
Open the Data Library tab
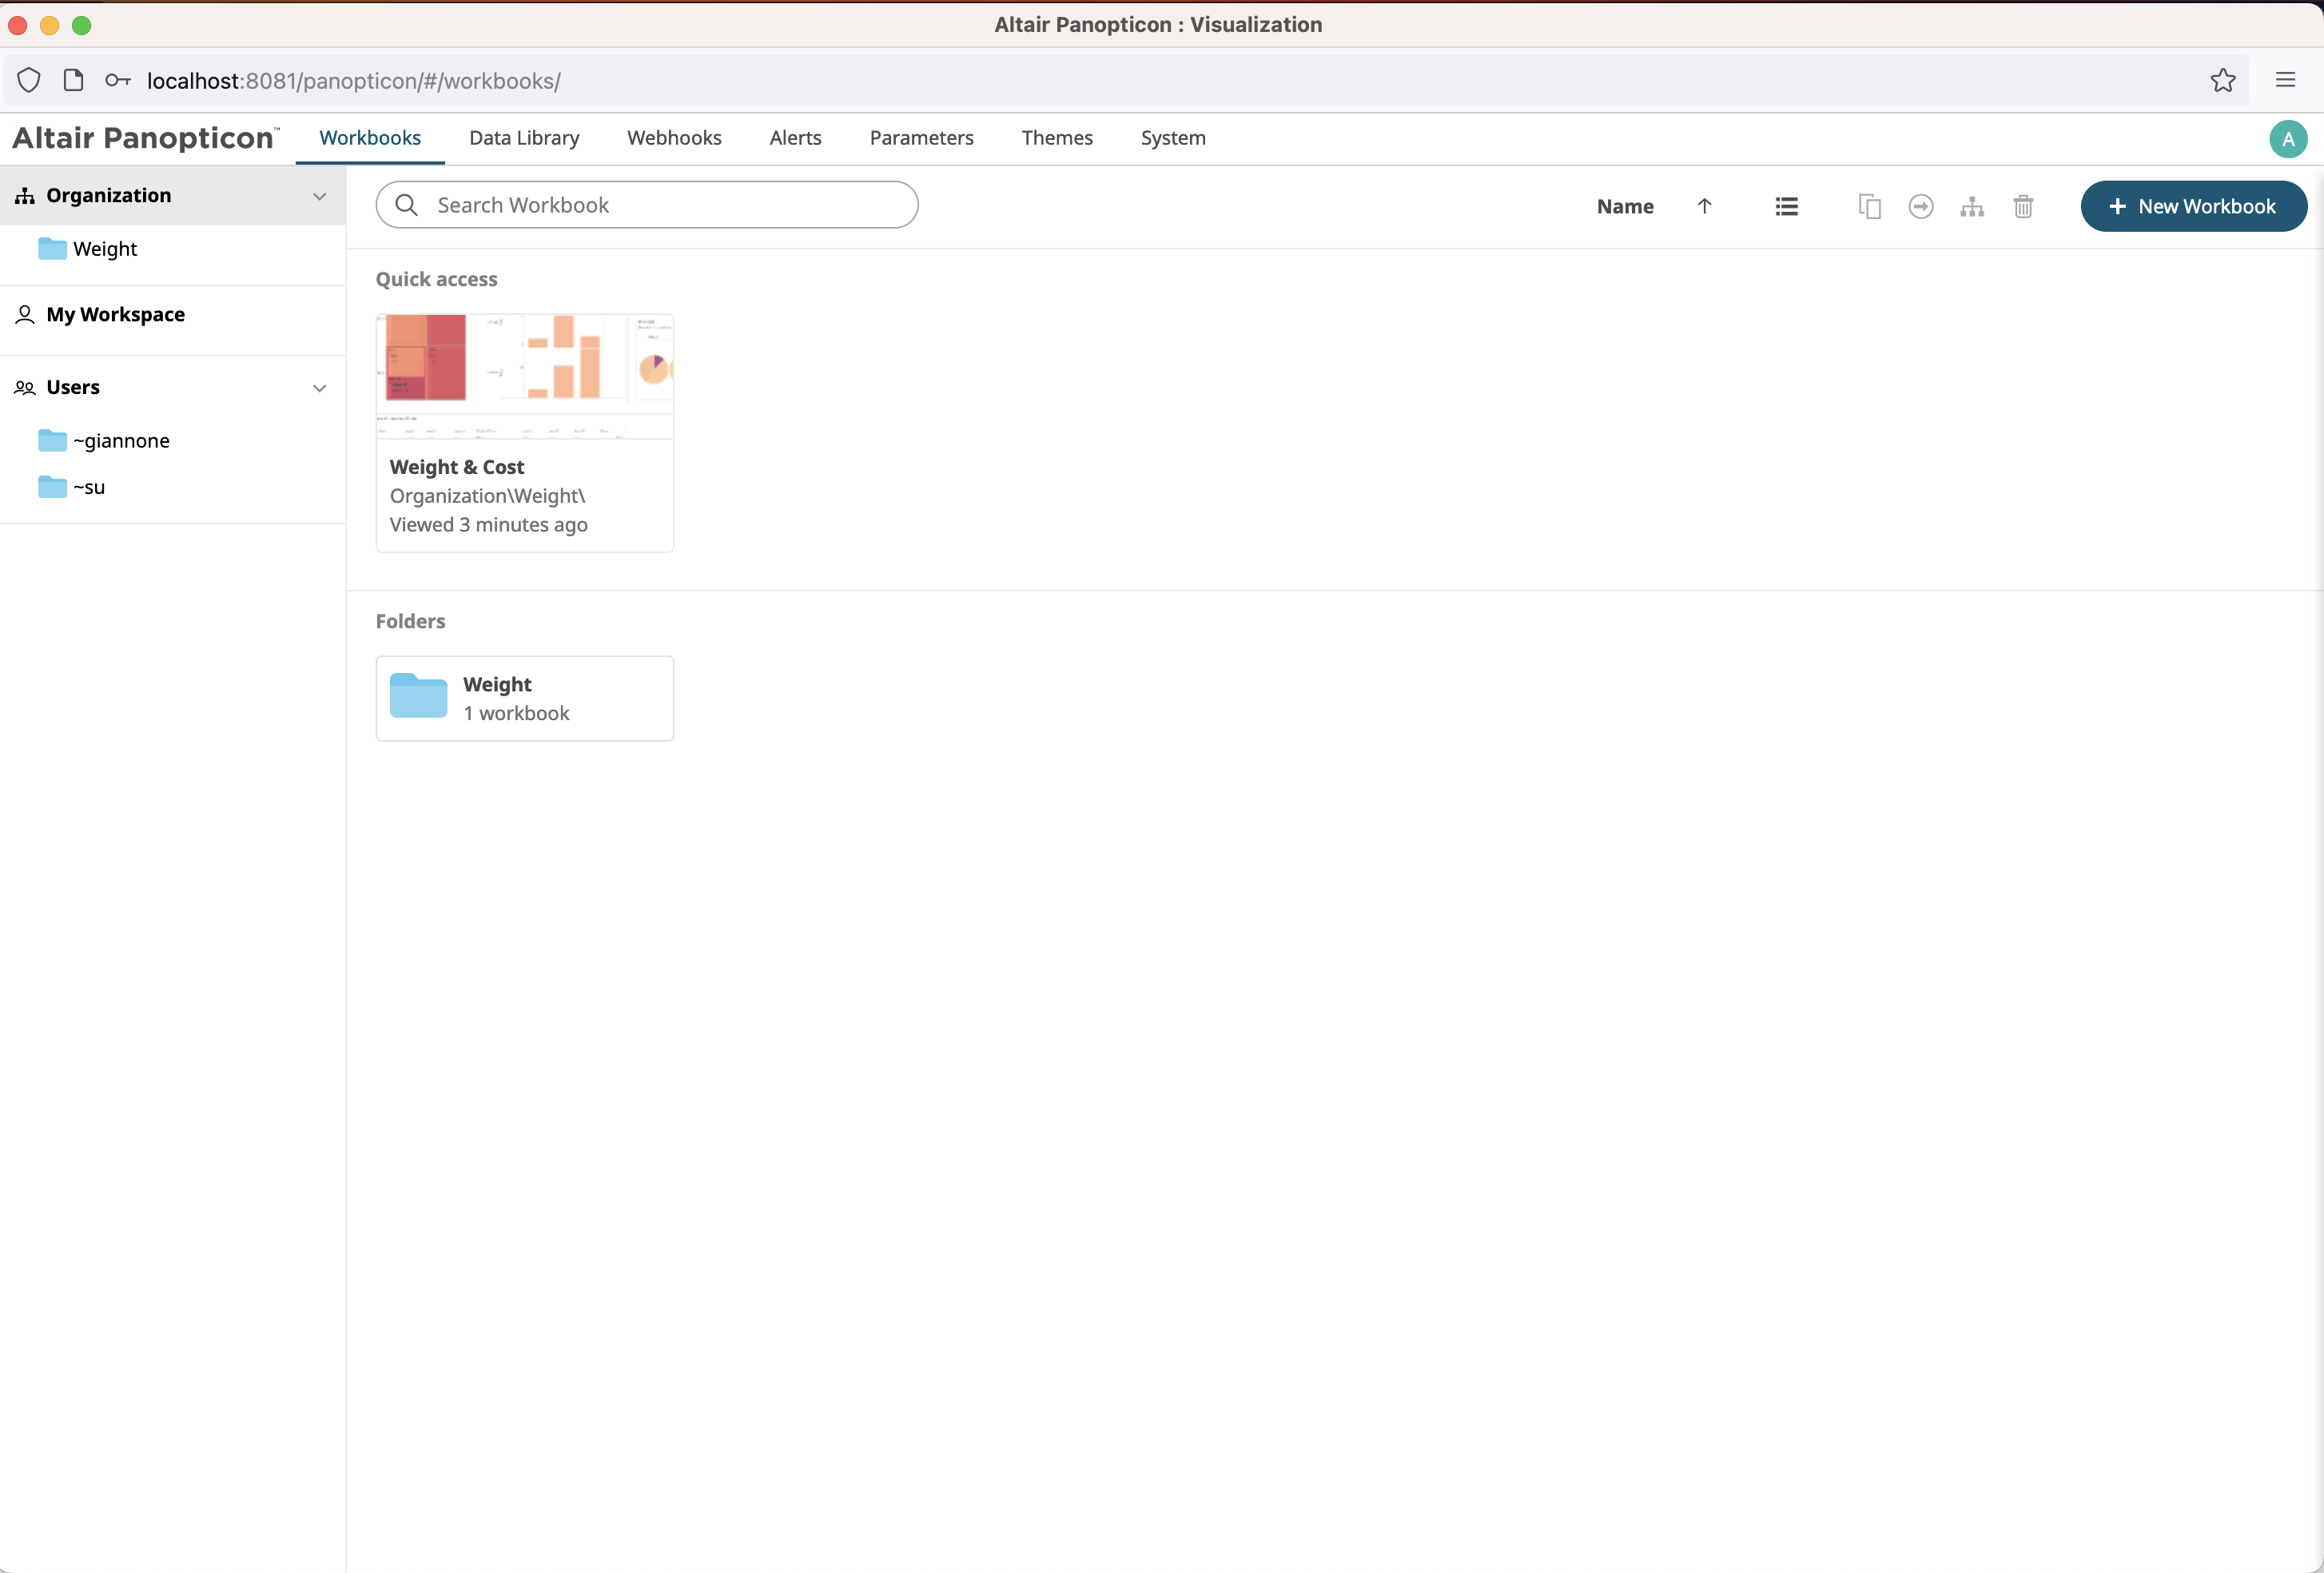[524, 138]
